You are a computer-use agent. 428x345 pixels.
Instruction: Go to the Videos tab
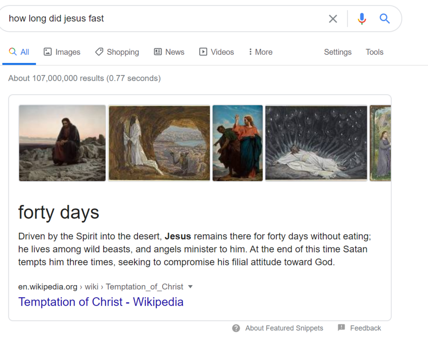(x=217, y=52)
